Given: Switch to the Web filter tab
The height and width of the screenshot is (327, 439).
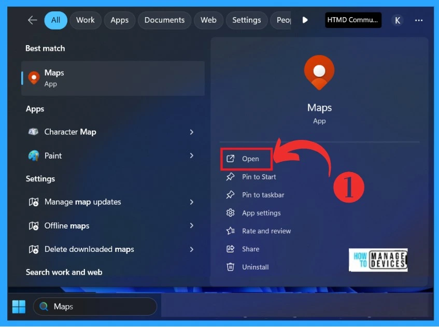Looking at the screenshot, I should [208, 20].
